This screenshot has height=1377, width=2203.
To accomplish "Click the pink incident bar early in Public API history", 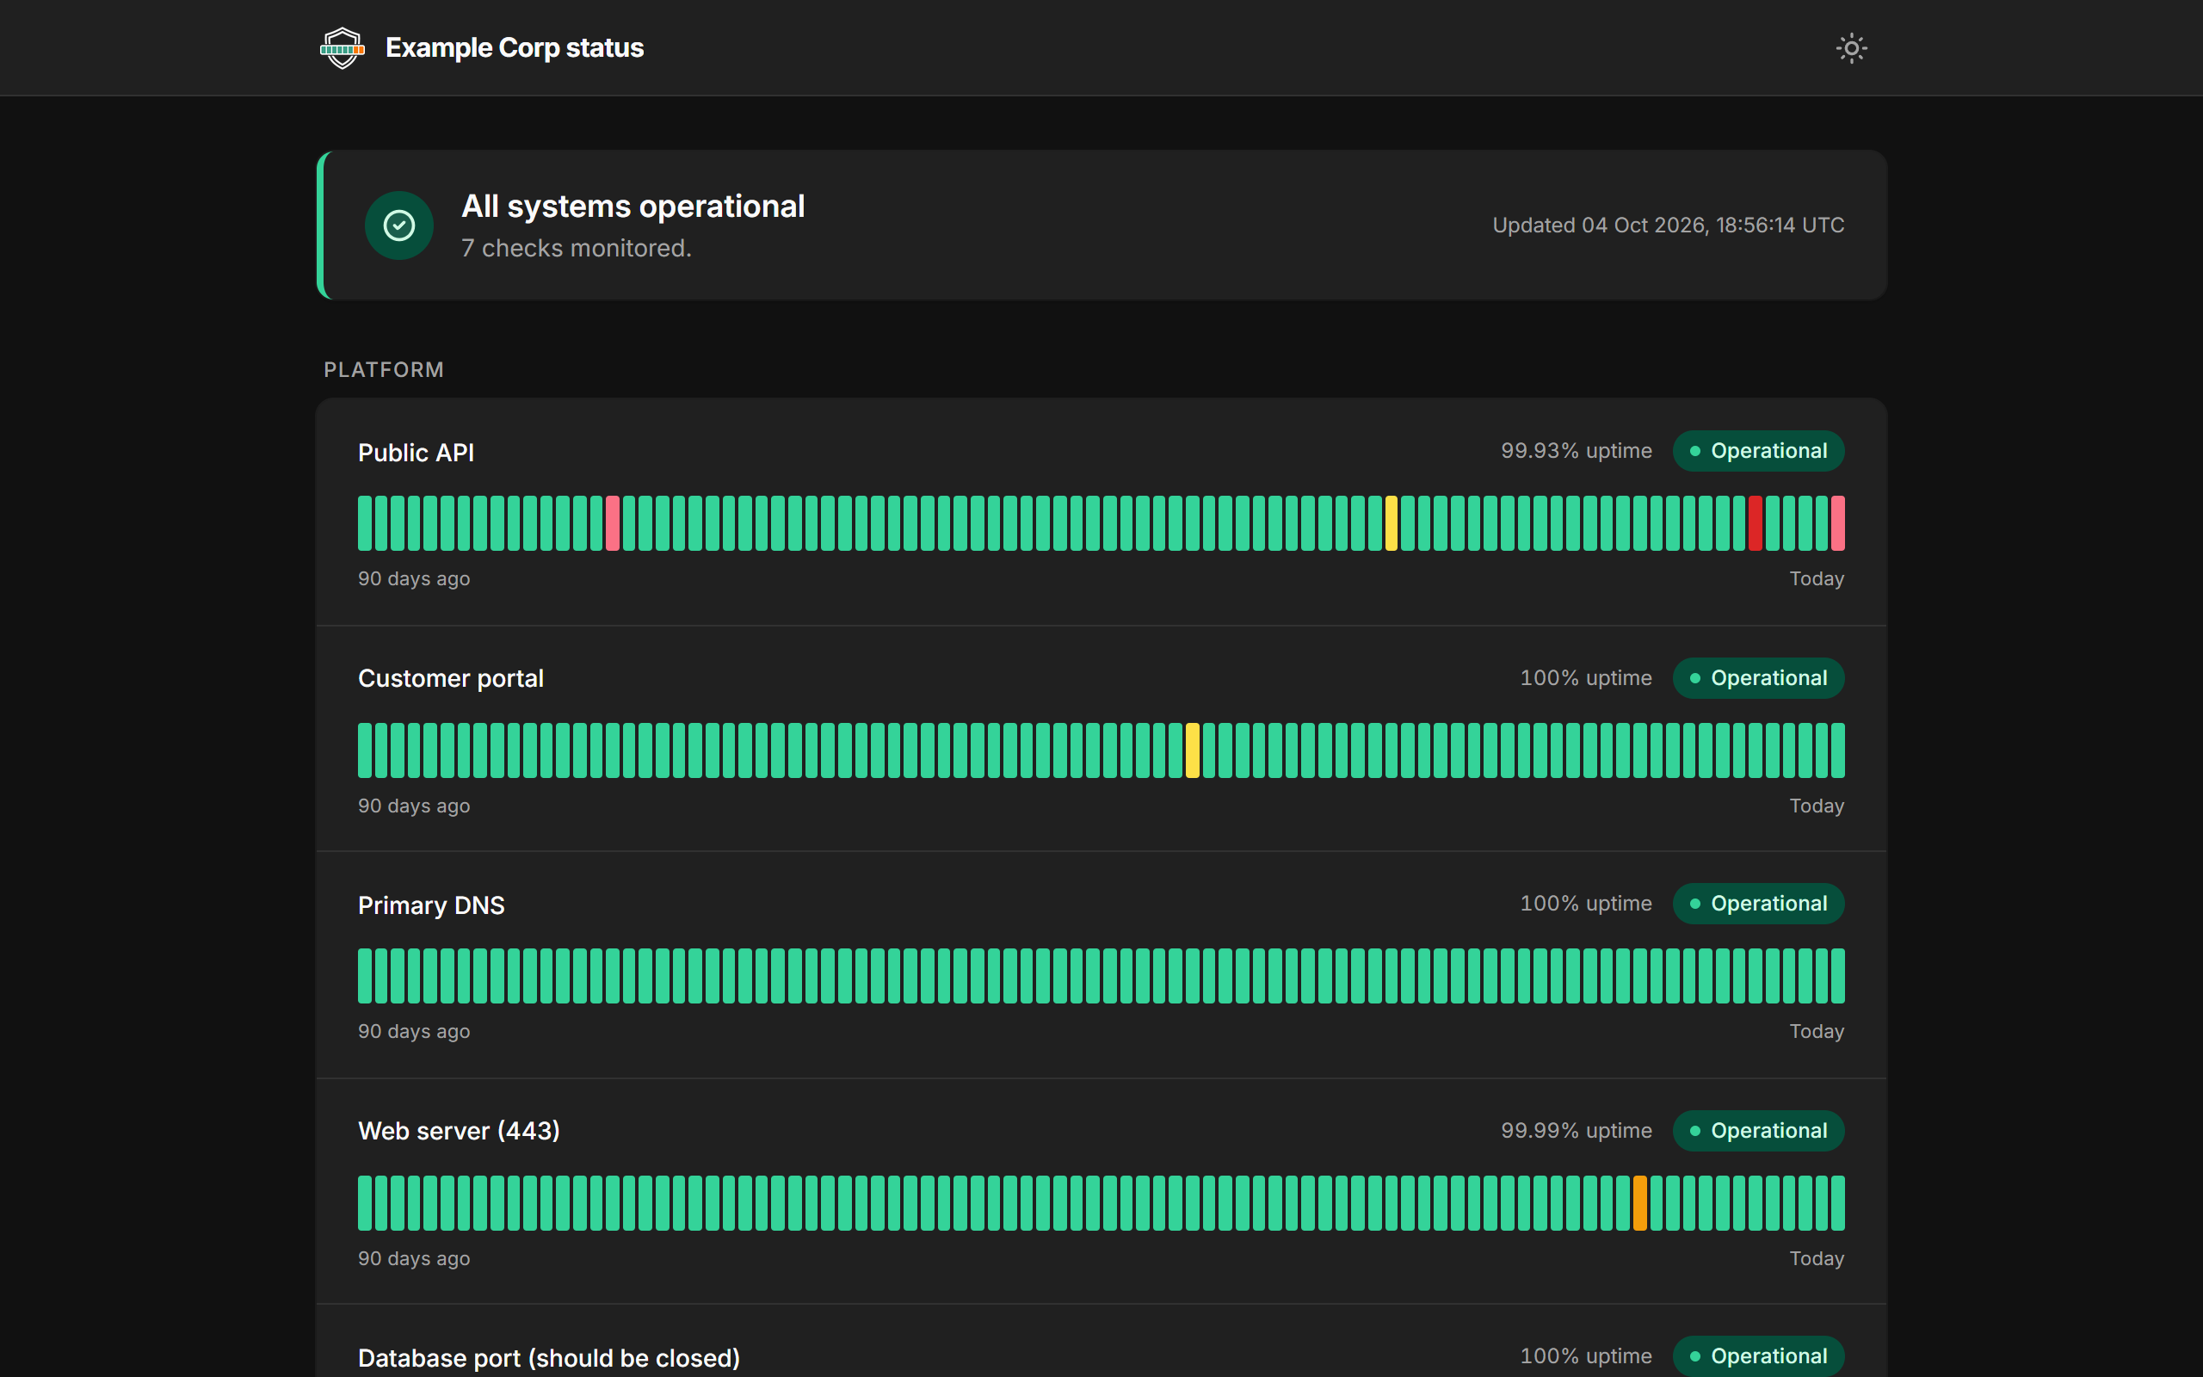I will point(613,522).
